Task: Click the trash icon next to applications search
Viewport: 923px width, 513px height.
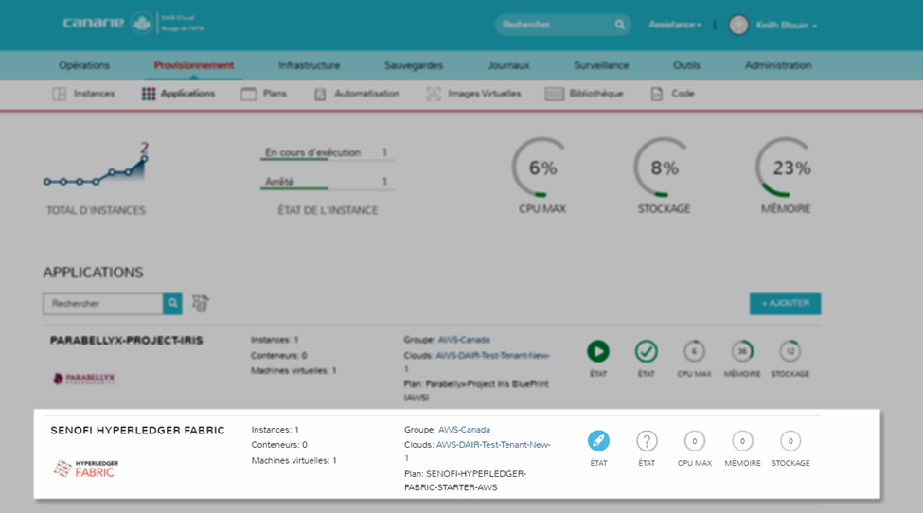Action: click(200, 304)
